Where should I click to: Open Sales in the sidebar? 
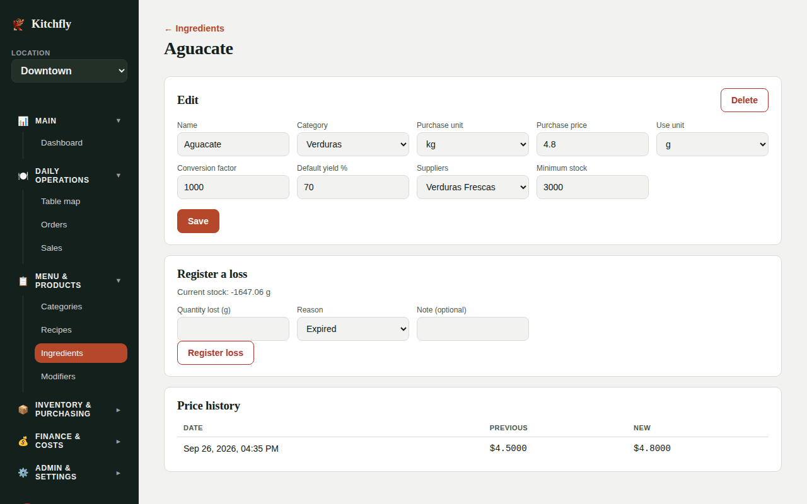[x=81, y=248]
